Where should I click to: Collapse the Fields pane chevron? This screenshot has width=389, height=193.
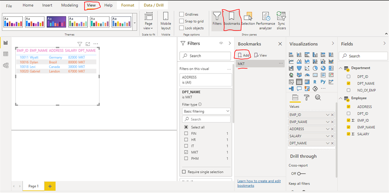384,44
